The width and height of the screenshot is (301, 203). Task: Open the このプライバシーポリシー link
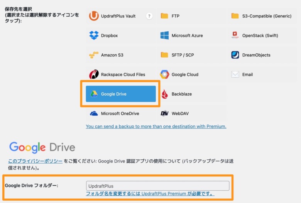point(35,161)
